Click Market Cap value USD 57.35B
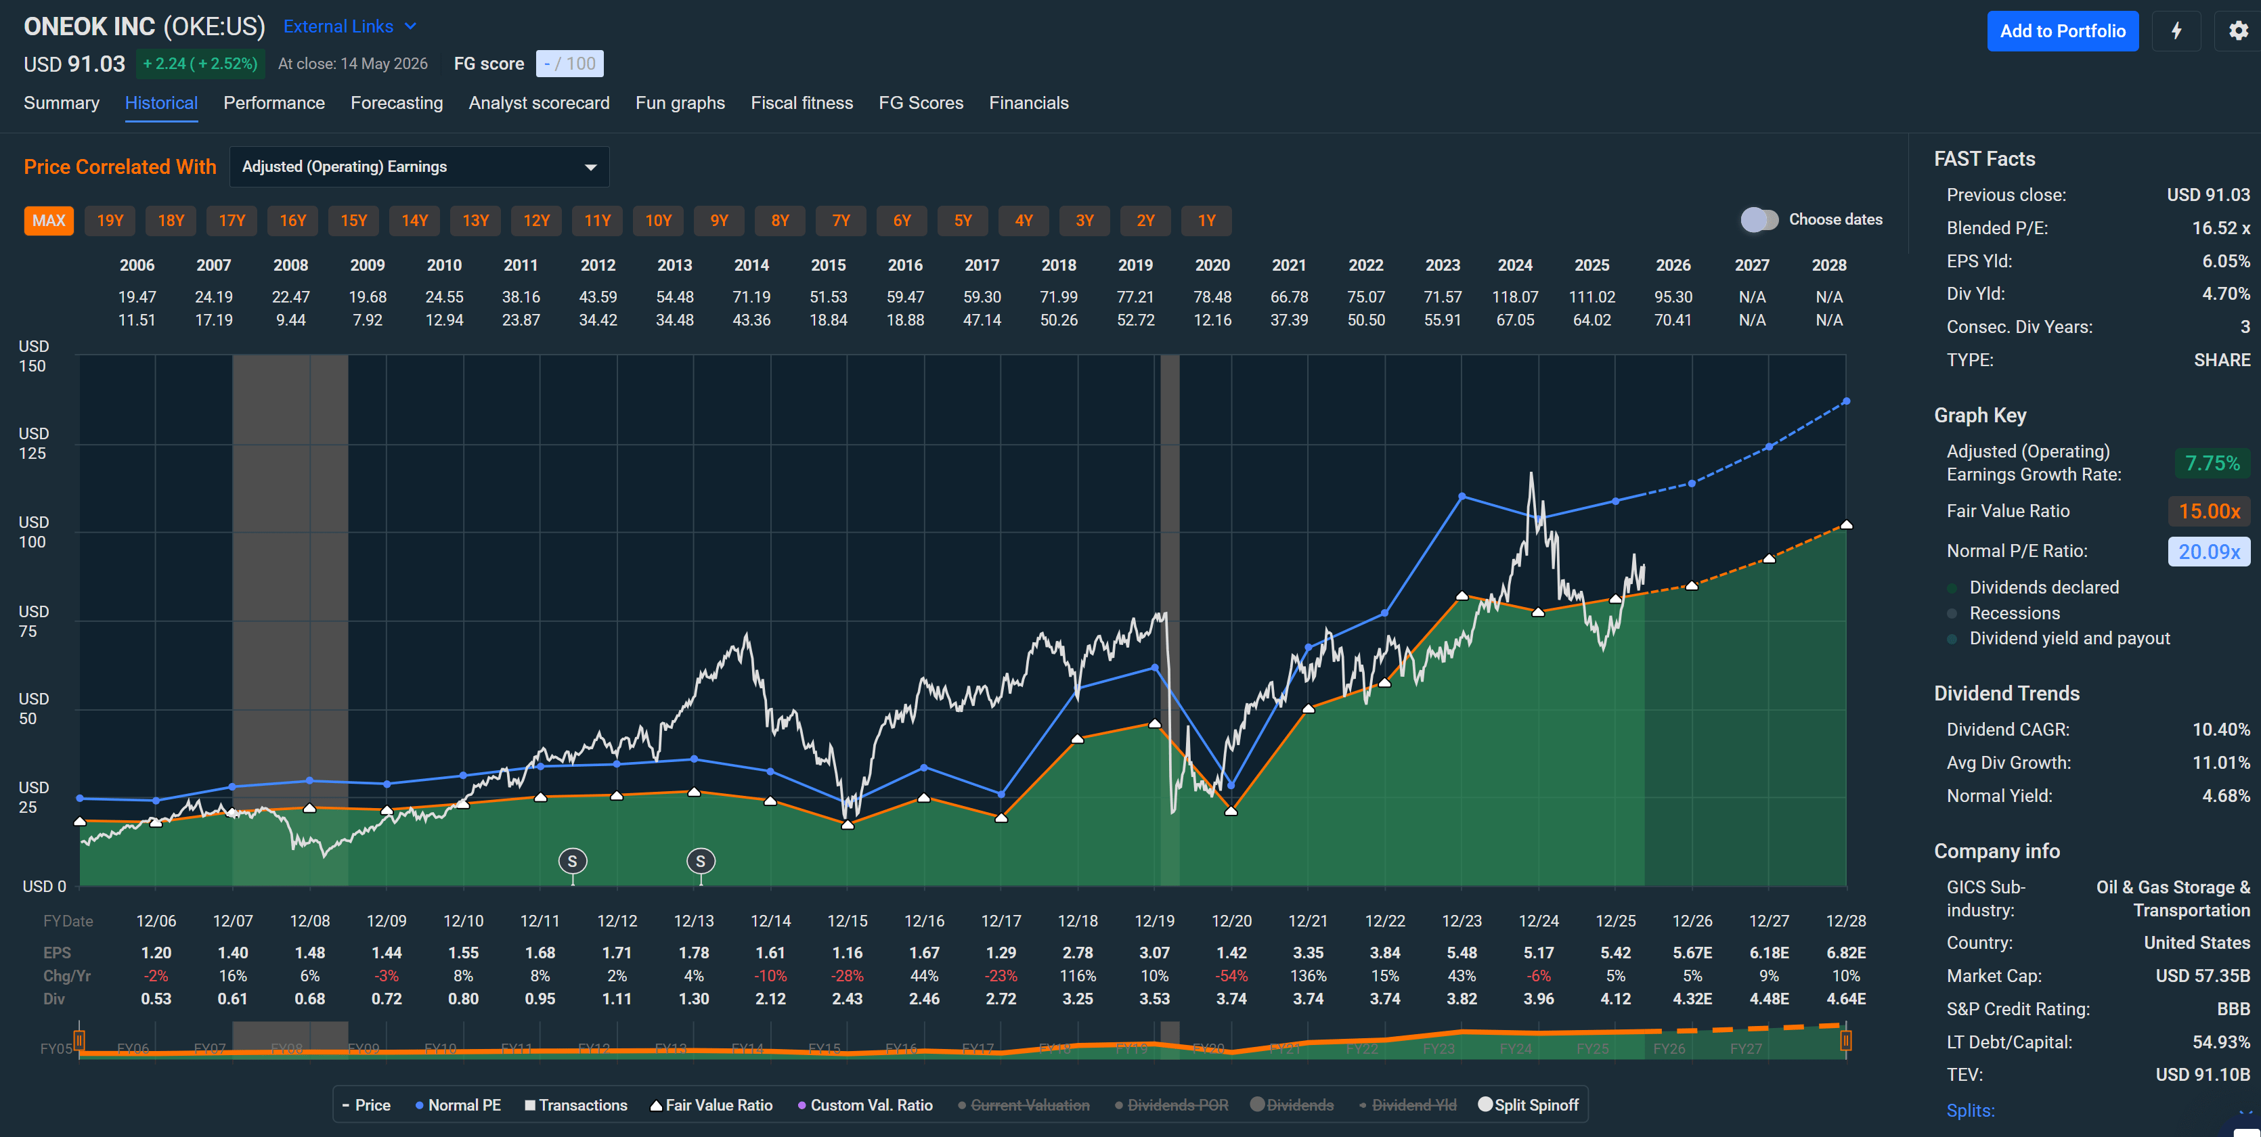 (2202, 975)
